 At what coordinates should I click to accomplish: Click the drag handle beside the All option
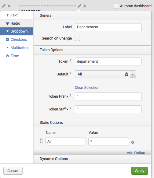pos(41,141)
